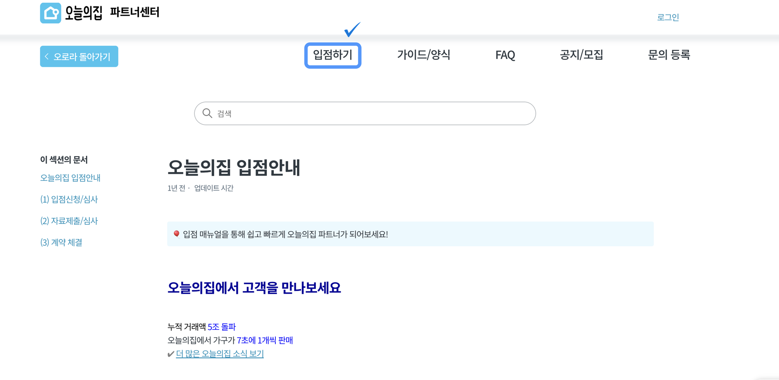The width and height of the screenshot is (779, 380).
Task: Click (3) 계약 체결 in section list
Action: pyautogui.click(x=61, y=242)
